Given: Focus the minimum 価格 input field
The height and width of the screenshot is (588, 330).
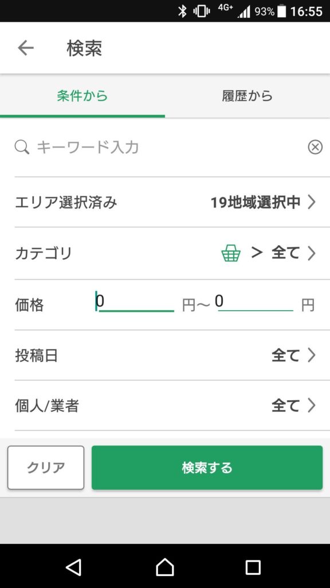Looking at the screenshot, I should tap(135, 302).
